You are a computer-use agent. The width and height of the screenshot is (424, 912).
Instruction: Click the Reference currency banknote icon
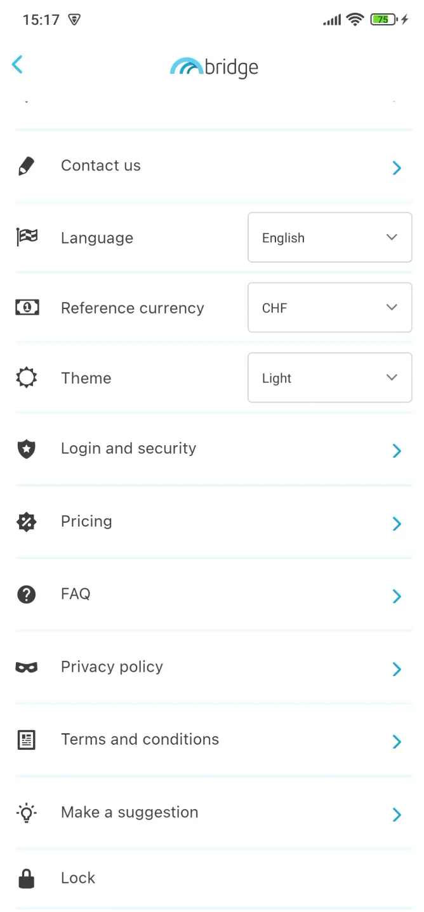[x=26, y=307]
